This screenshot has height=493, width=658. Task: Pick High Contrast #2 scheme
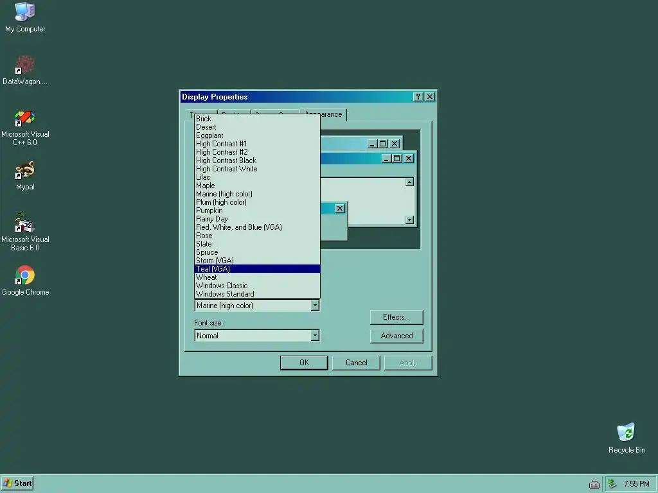click(x=257, y=152)
